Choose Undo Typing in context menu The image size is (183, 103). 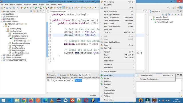coord(118,2)
